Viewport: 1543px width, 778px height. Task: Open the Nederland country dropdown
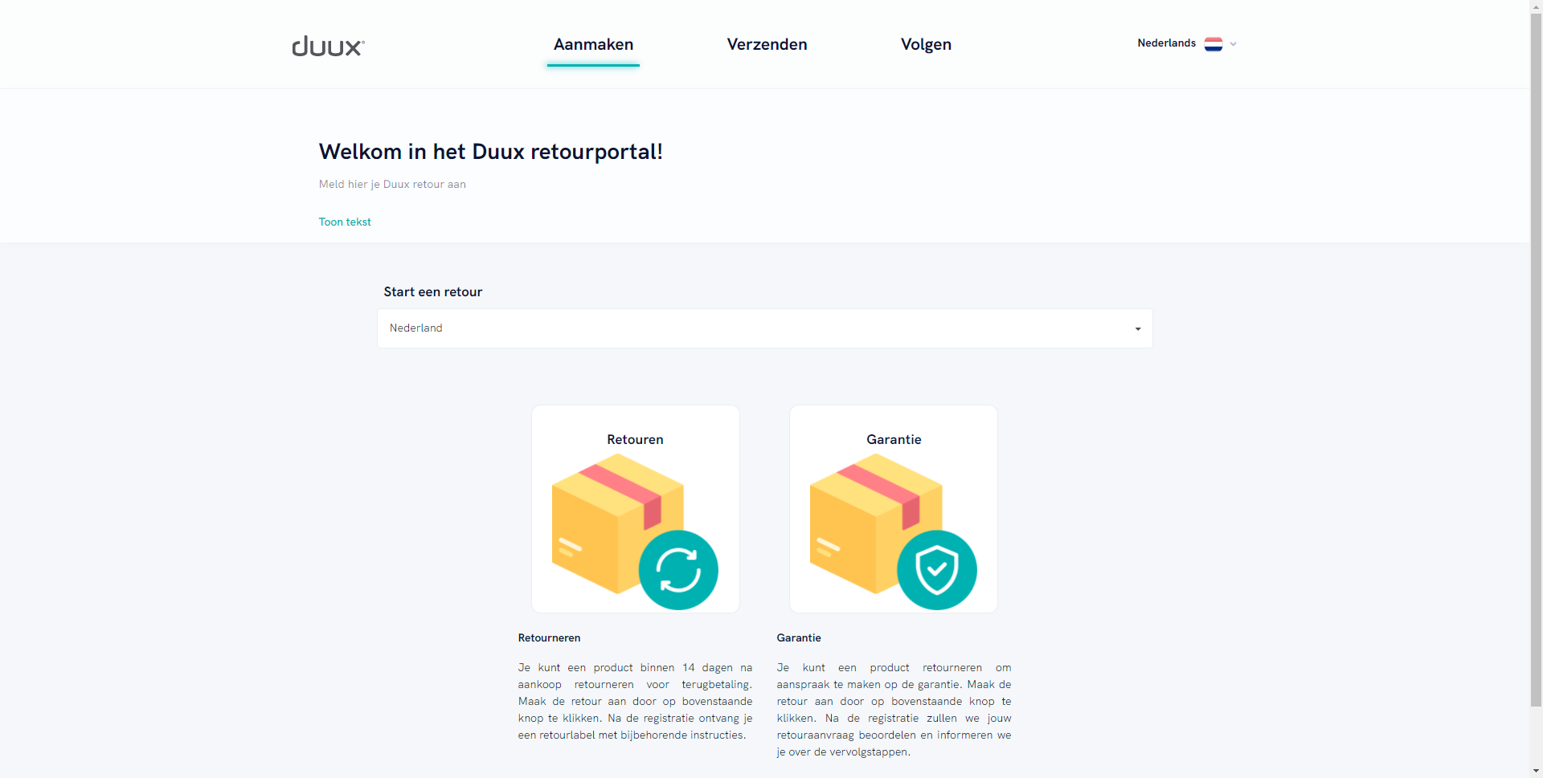pos(764,328)
